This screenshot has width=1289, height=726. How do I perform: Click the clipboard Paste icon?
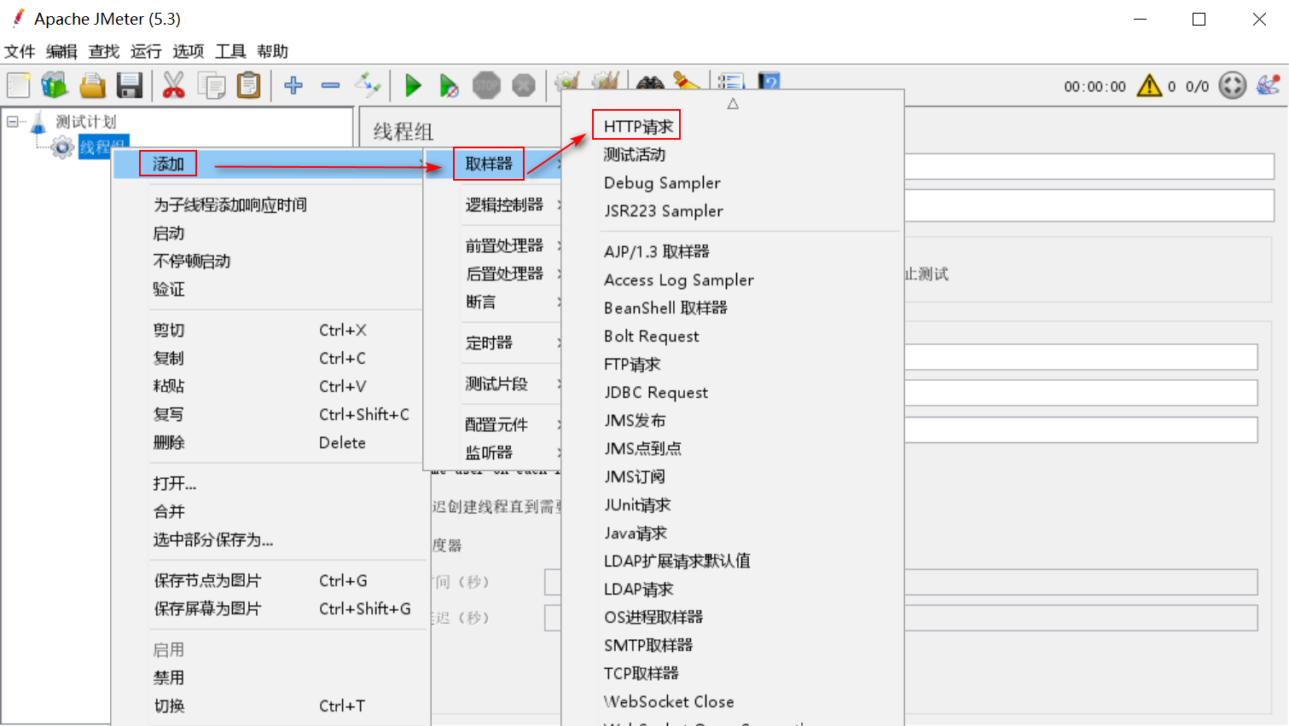(x=248, y=85)
